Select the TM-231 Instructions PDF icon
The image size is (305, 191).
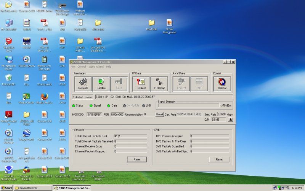tap(44, 45)
